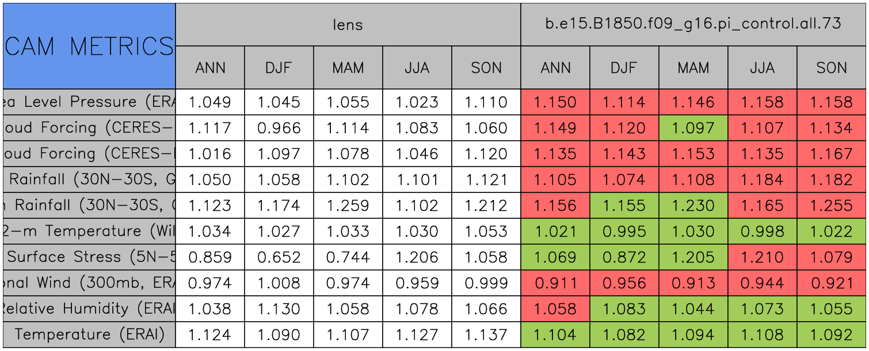Select the Surface Stress row label
Image resolution: width=869 pixels, height=351 pixels.
coord(89,257)
